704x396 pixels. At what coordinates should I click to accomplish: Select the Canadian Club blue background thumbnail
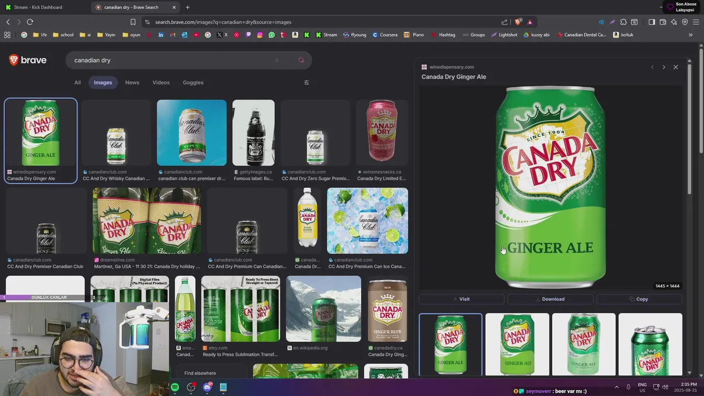(x=191, y=133)
